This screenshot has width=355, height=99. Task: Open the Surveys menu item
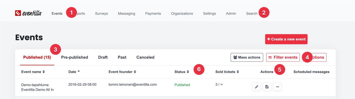click(x=101, y=14)
